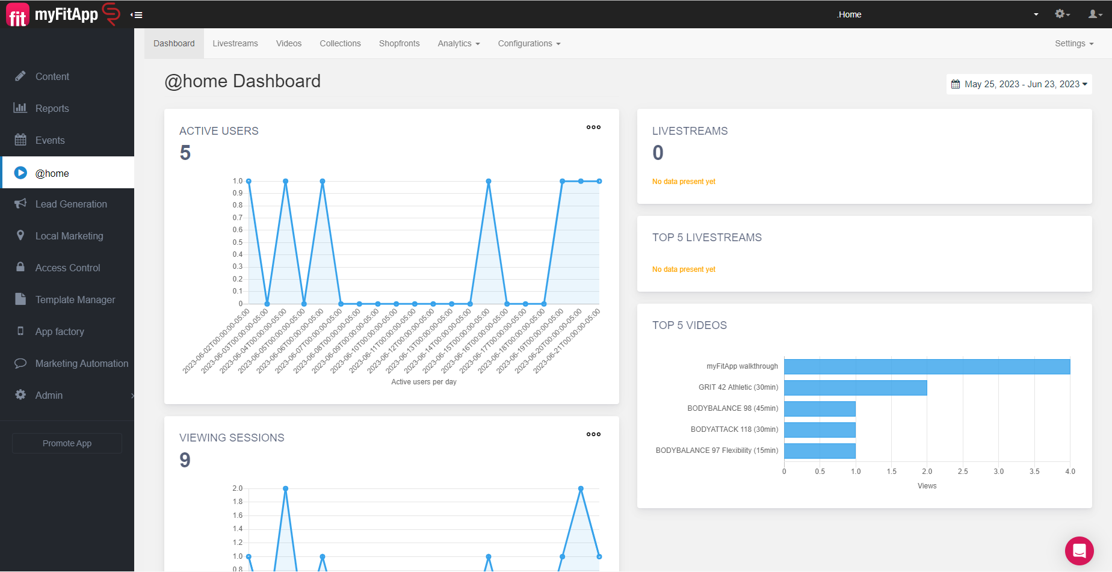Click the calendar icon in date range
The width and height of the screenshot is (1112, 572).
[x=956, y=84]
